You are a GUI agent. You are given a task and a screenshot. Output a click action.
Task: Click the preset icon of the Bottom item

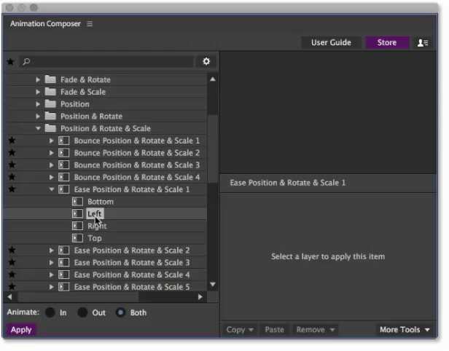coord(77,202)
